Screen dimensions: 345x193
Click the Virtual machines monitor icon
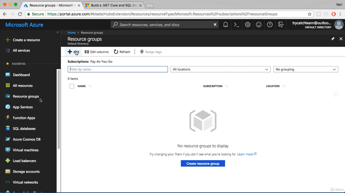(x=8, y=150)
